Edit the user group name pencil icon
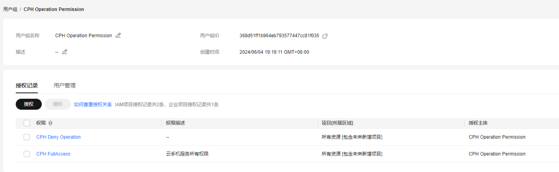Screen dimensions: 559x172 [118, 36]
